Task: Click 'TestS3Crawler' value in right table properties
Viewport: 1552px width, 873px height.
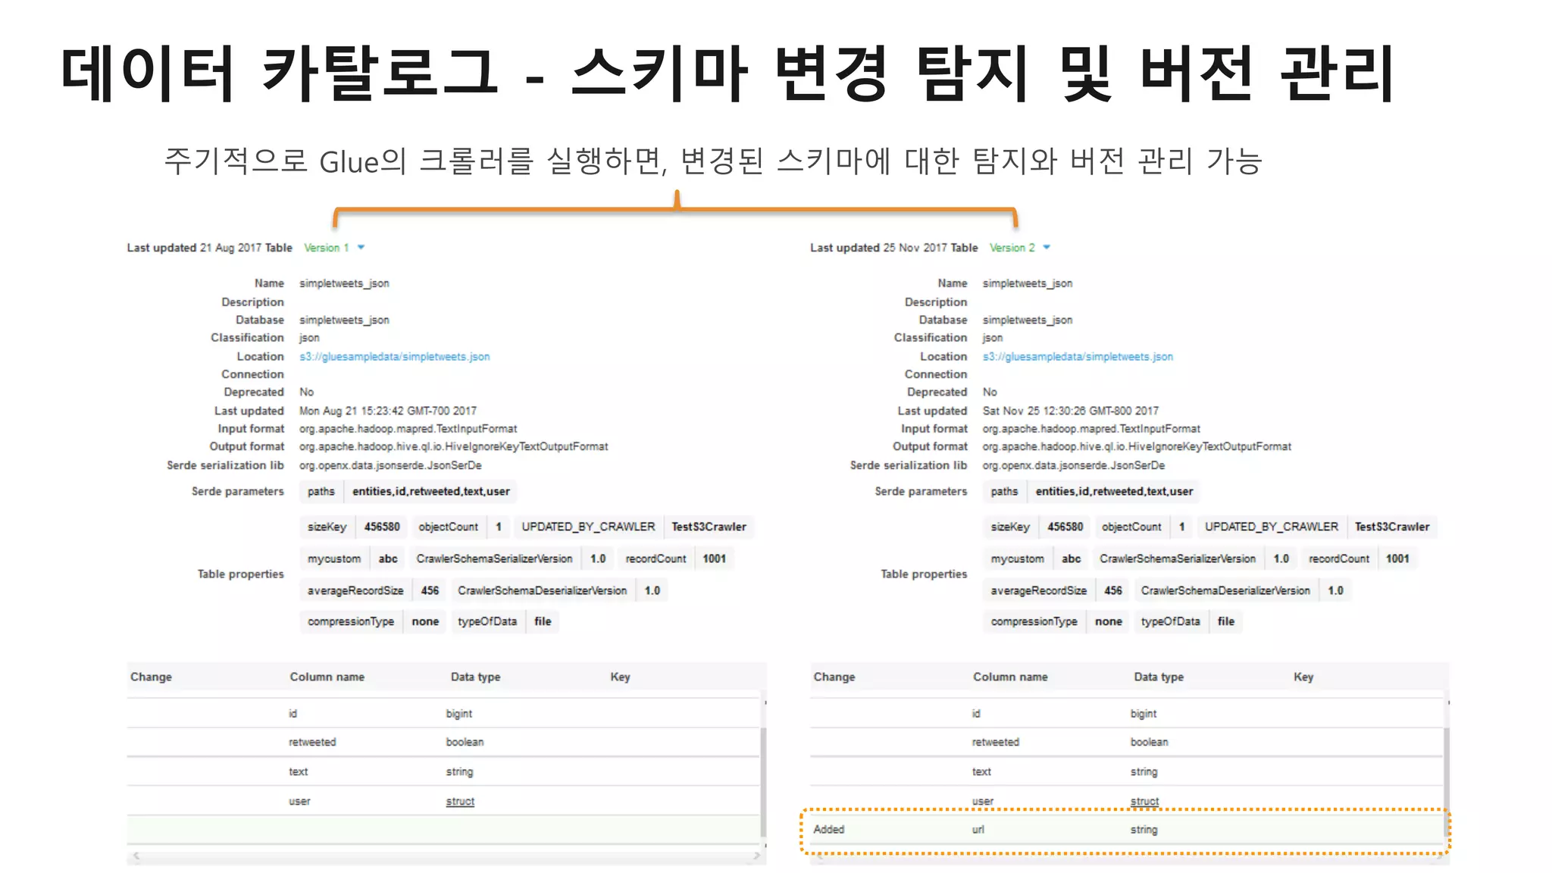Action: tap(1392, 527)
